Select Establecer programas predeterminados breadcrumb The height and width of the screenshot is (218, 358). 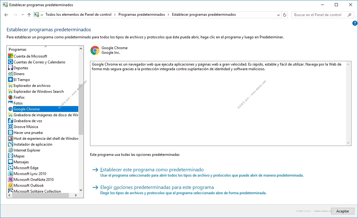(204, 15)
